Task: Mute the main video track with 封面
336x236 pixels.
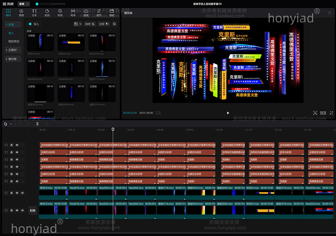Action: pos(22,210)
